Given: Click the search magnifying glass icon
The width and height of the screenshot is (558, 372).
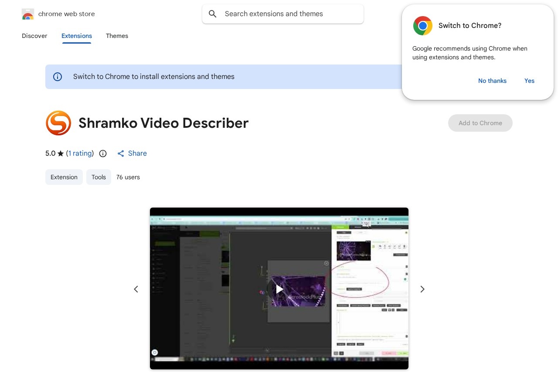Looking at the screenshot, I should coord(213,14).
